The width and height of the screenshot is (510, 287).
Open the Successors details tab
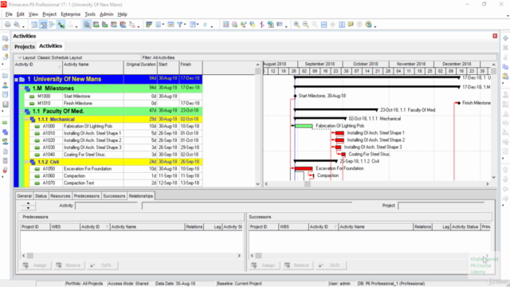(x=114, y=196)
